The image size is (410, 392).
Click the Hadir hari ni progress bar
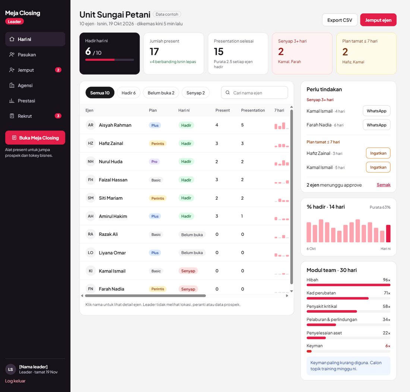pyautogui.click(x=110, y=60)
